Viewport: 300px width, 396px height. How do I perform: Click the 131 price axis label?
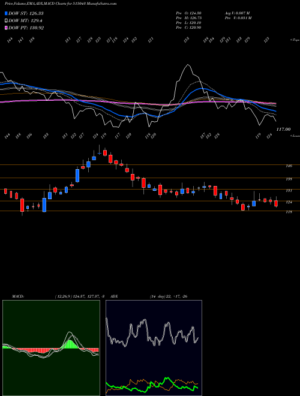coord(289,191)
